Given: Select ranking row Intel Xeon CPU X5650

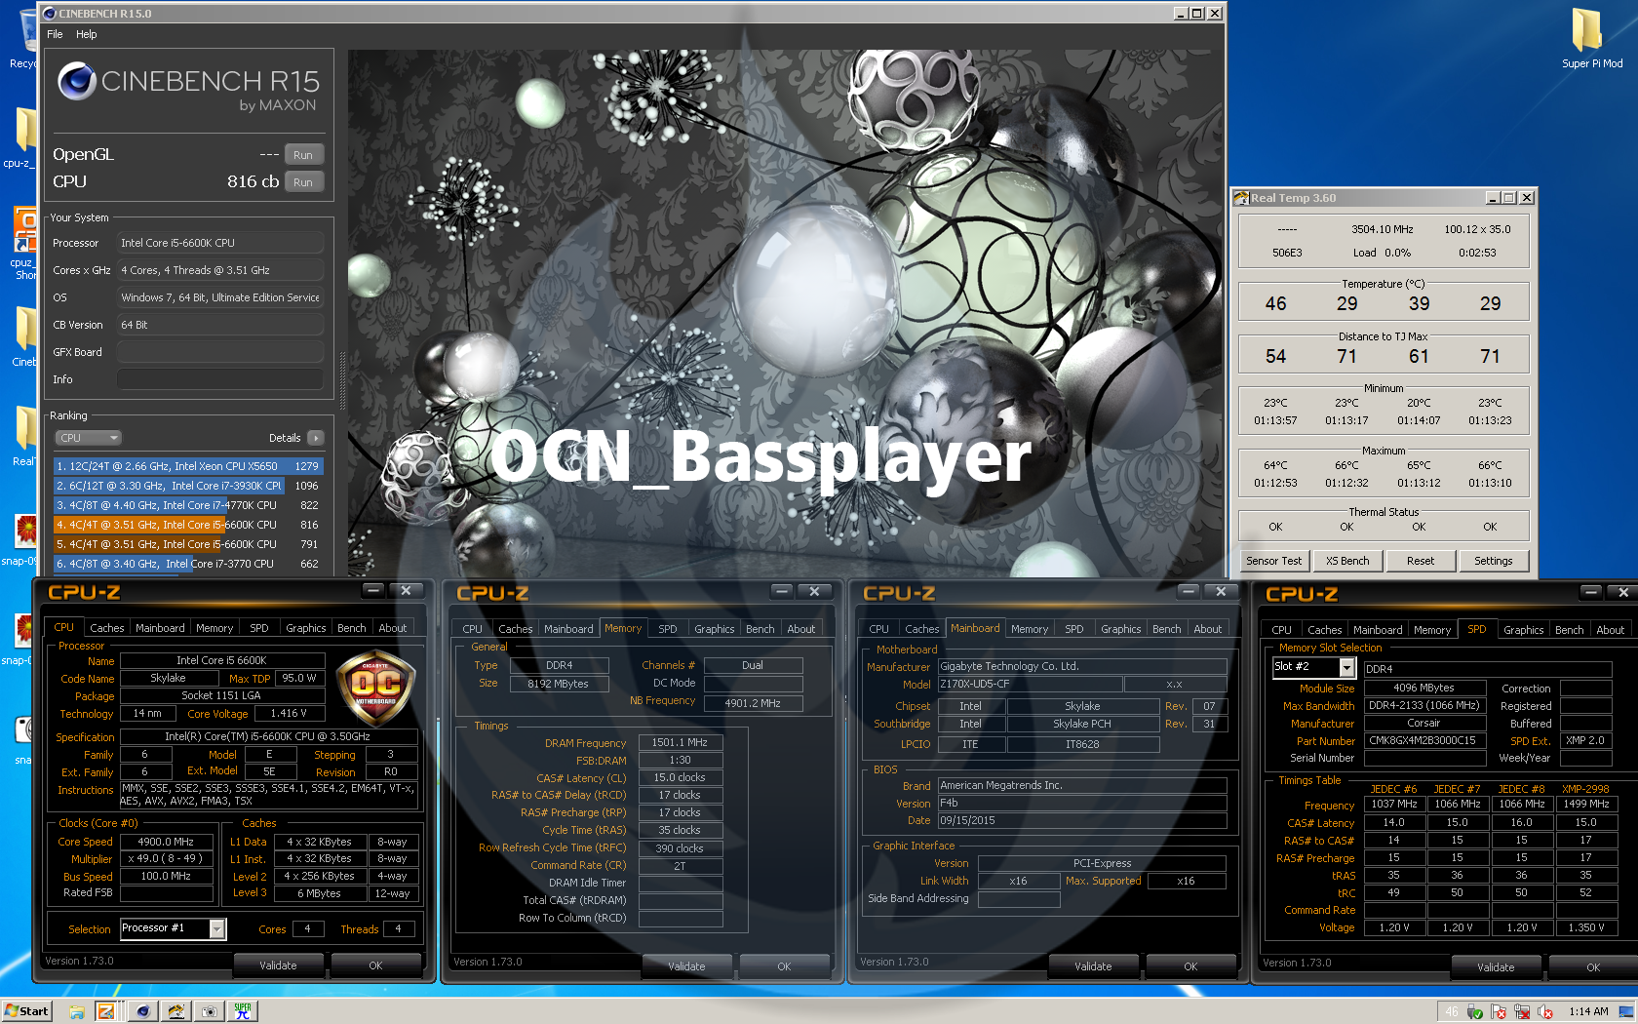Looking at the screenshot, I should pyautogui.click(x=187, y=466).
